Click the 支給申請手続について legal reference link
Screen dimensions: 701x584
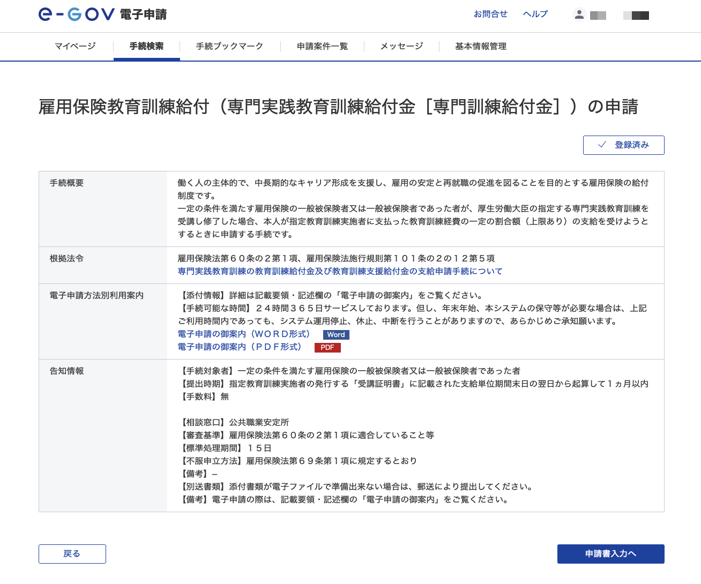(x=339, y=271)
